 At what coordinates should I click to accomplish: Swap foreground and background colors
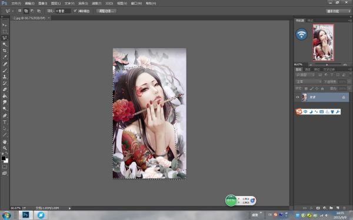[6, 153]
